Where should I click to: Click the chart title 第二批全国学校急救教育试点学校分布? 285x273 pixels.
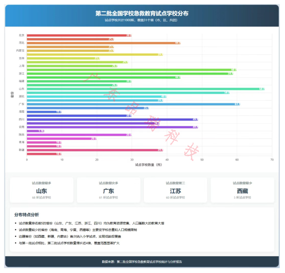pos(142,13)
